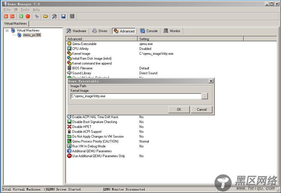This screenshot has height=193, width=281.
Task: Click Cancel in the Qemu Executable dialog
Action: pyautogui.click(x=202, y=110)
